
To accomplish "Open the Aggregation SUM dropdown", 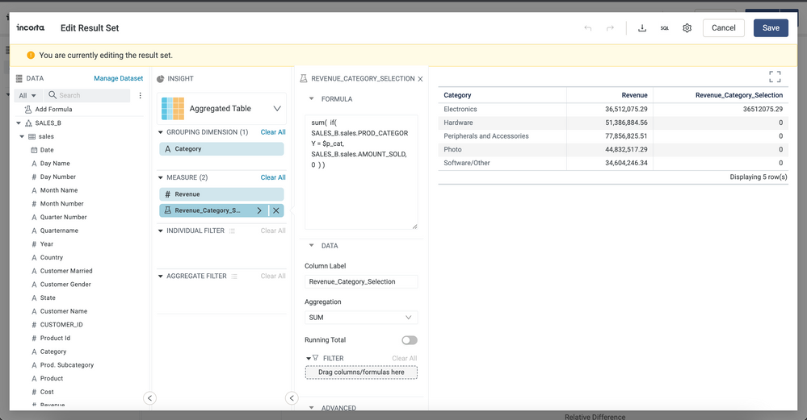I will tap(361, 318).
